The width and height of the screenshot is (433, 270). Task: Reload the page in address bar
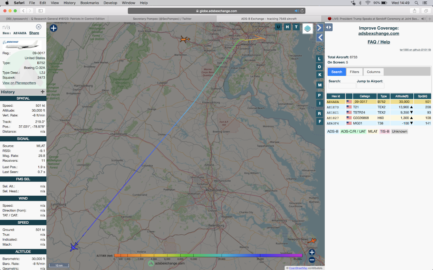coord(302,11)
